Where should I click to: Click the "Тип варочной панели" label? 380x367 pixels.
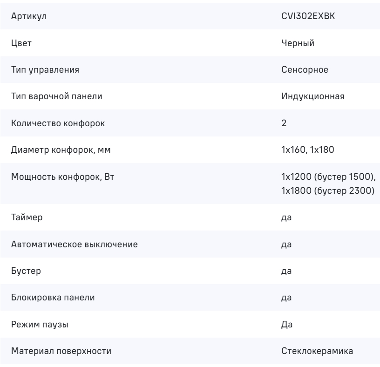(56, 96)
